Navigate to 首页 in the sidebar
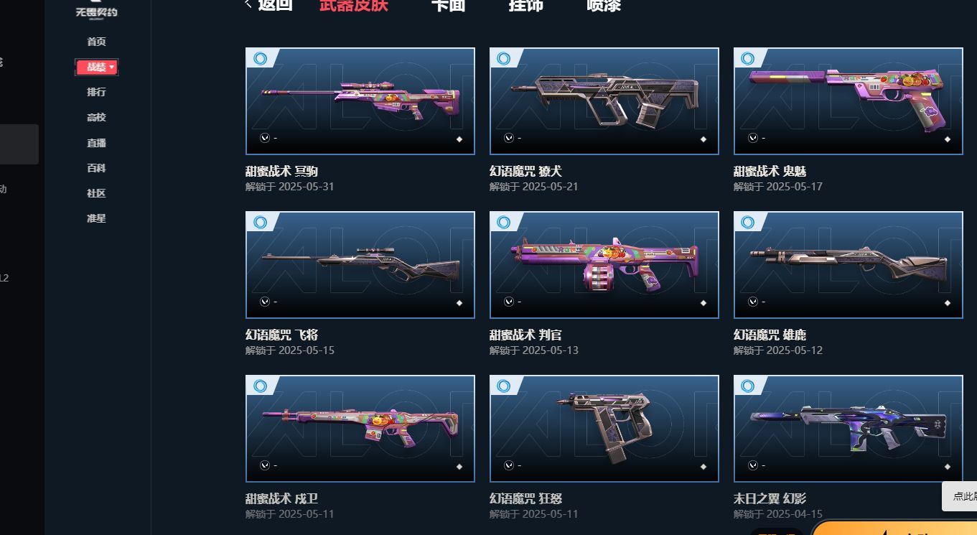 tap(96, 42)
